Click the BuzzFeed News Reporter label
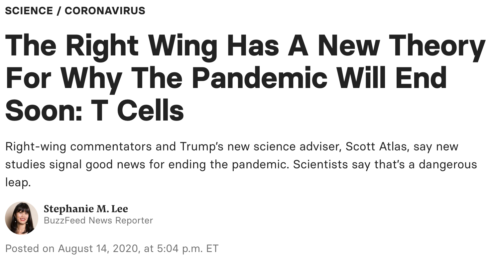Viewport: 490px width, 259px height. 98,220
